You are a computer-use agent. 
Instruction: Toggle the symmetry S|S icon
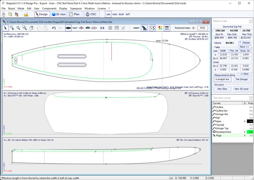coord(152,28)
